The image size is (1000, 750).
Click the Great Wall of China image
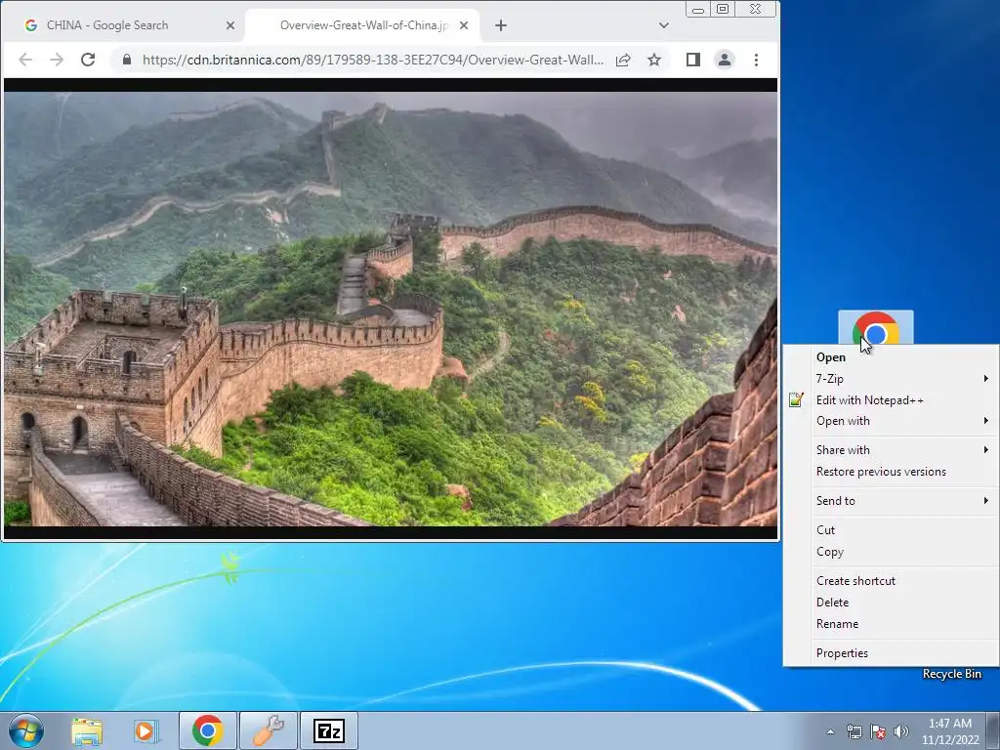pyautogui.click(x=391, y=309)
